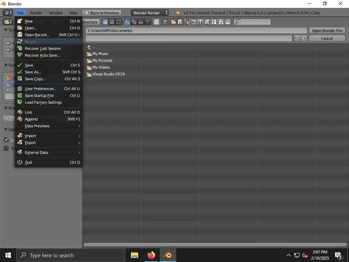The width and height of the screenshot is (349, 262).
Task: Click the My Music folder icon
Action: pos(89,54)
